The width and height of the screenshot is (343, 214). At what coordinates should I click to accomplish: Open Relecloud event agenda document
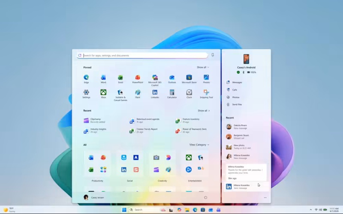click(x=144, y=121)
